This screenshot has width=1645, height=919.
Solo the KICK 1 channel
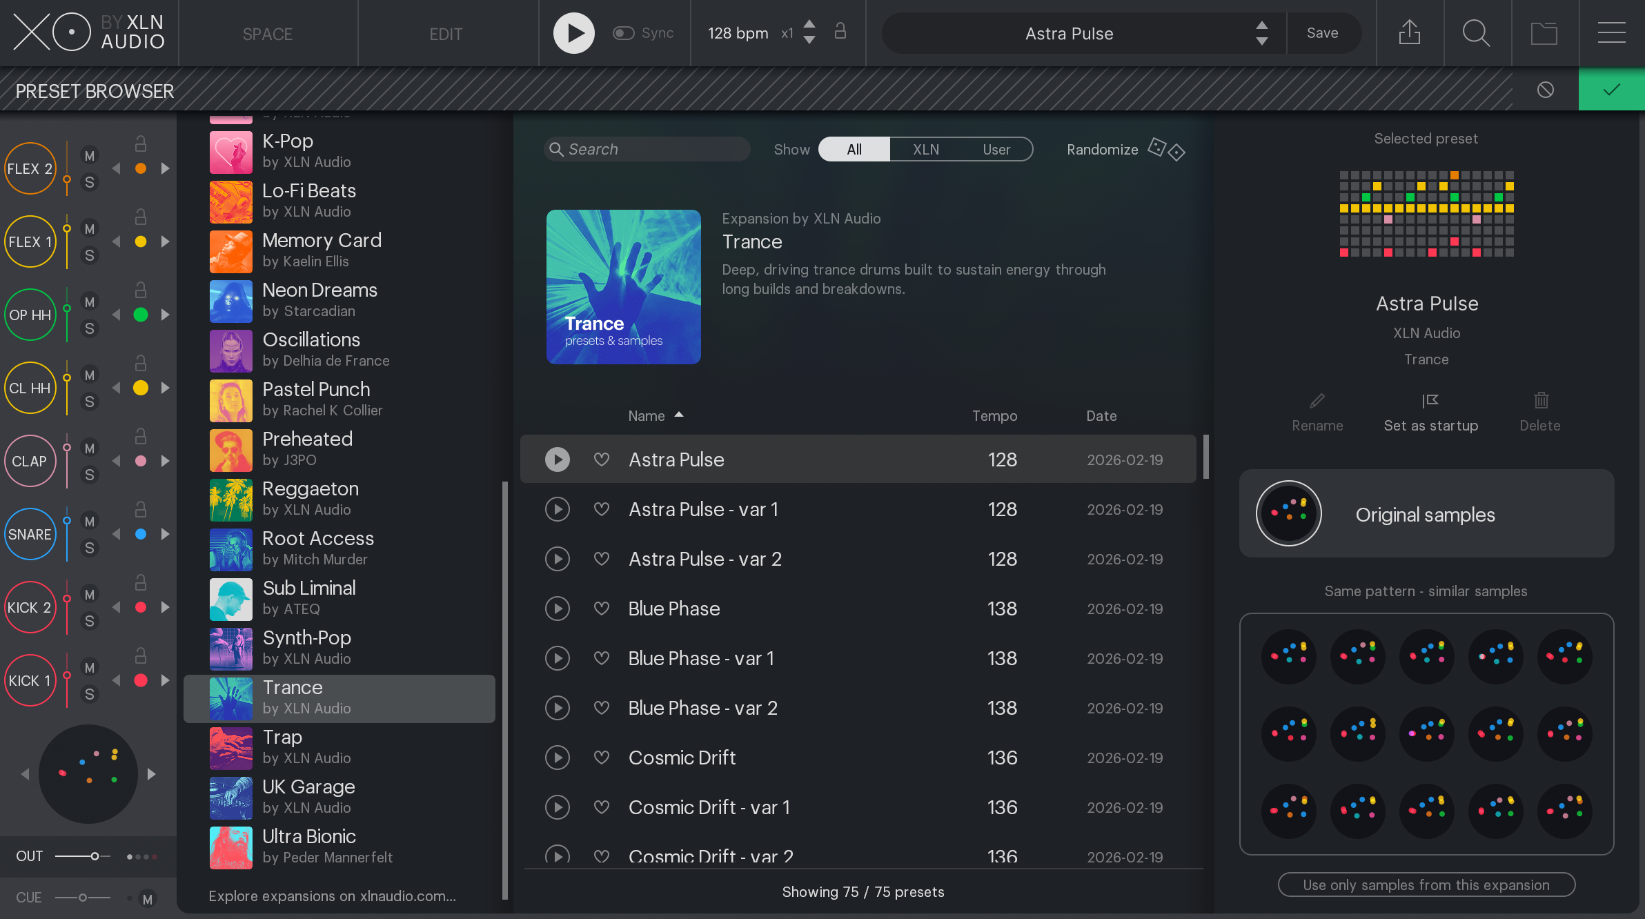click(x=90, y=694)
